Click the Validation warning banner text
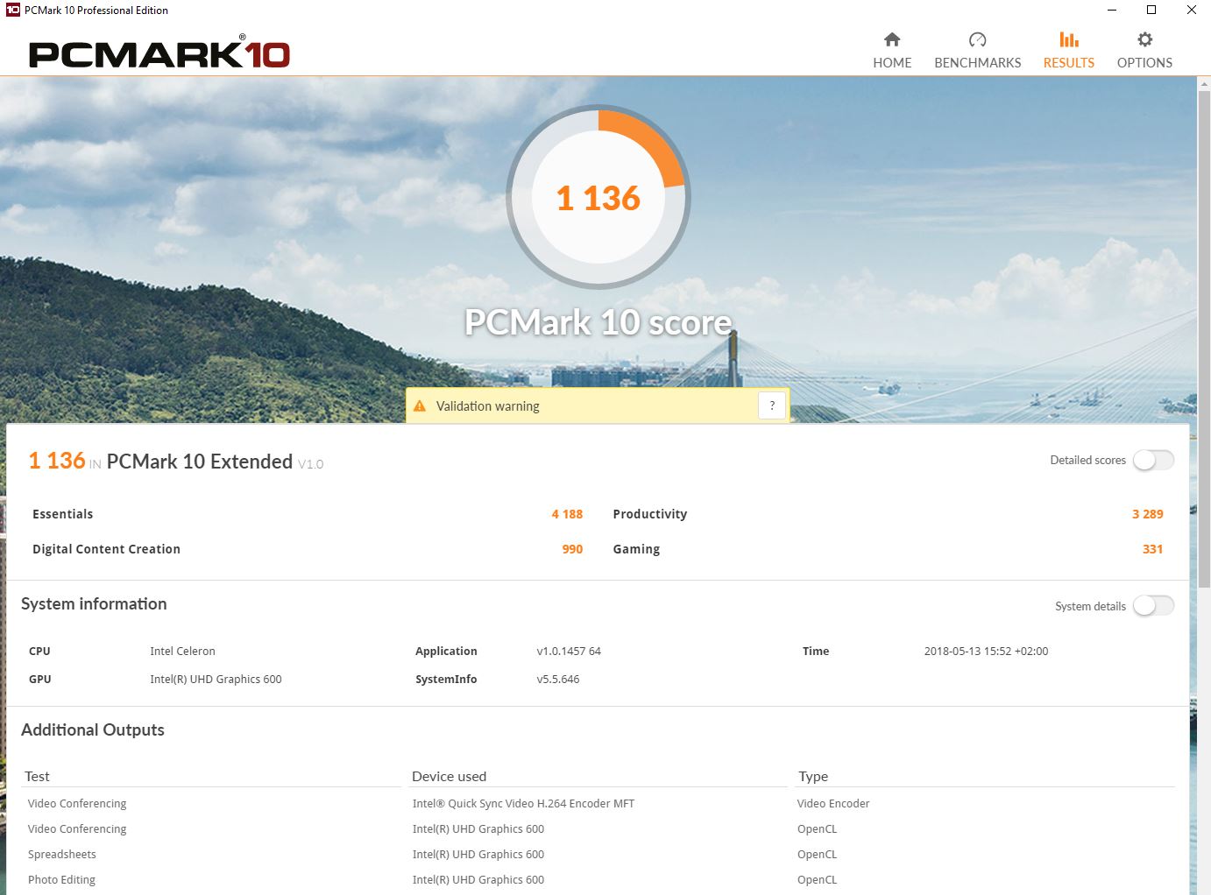 pos(488,406)
